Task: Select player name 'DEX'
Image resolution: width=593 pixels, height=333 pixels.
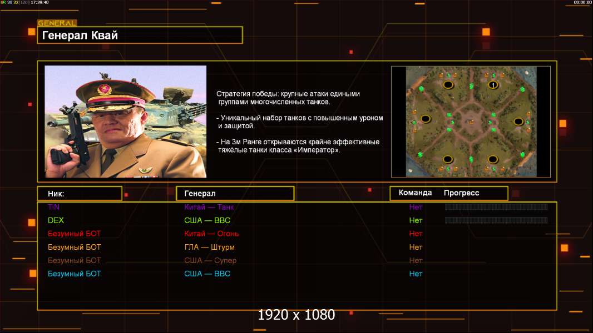Action: coord(56,220)
